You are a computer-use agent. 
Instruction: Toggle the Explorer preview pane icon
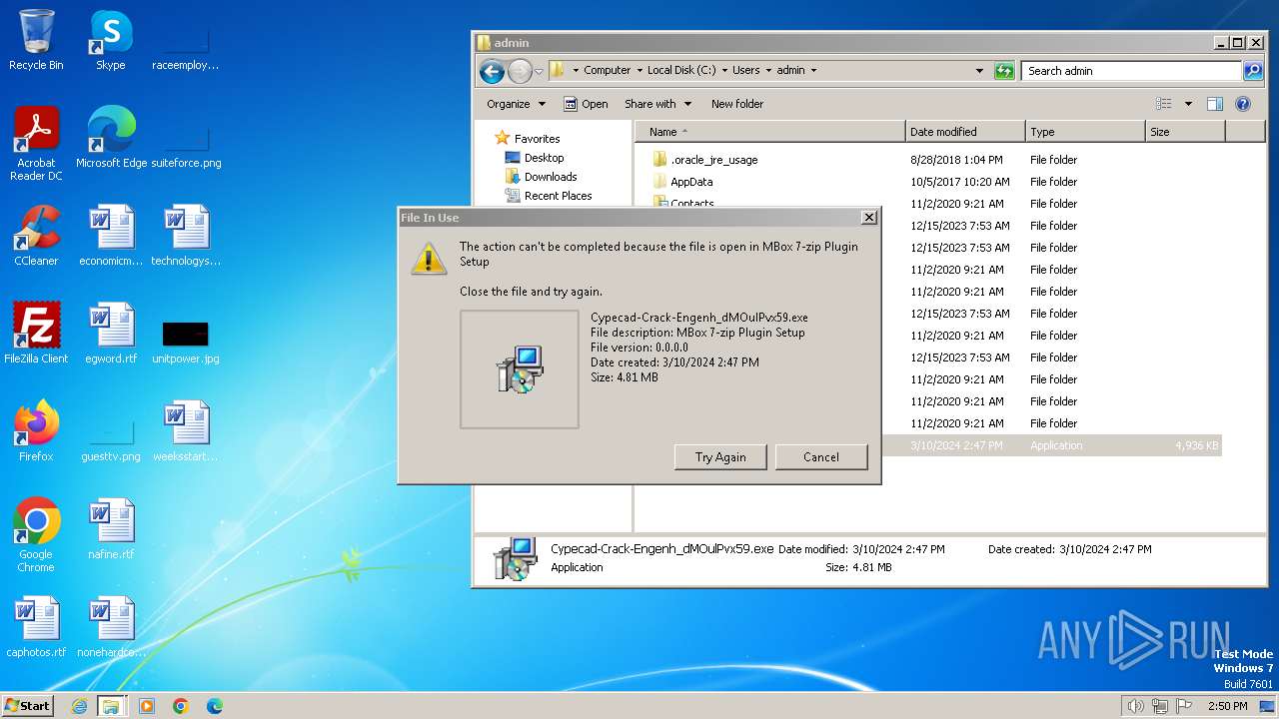(1215, 104)
